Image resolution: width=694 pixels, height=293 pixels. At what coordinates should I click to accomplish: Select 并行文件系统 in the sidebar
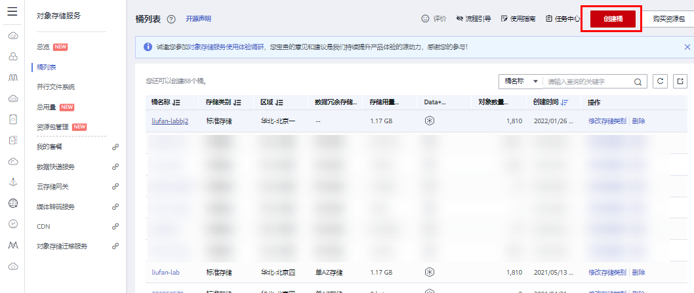pos(56,87)
